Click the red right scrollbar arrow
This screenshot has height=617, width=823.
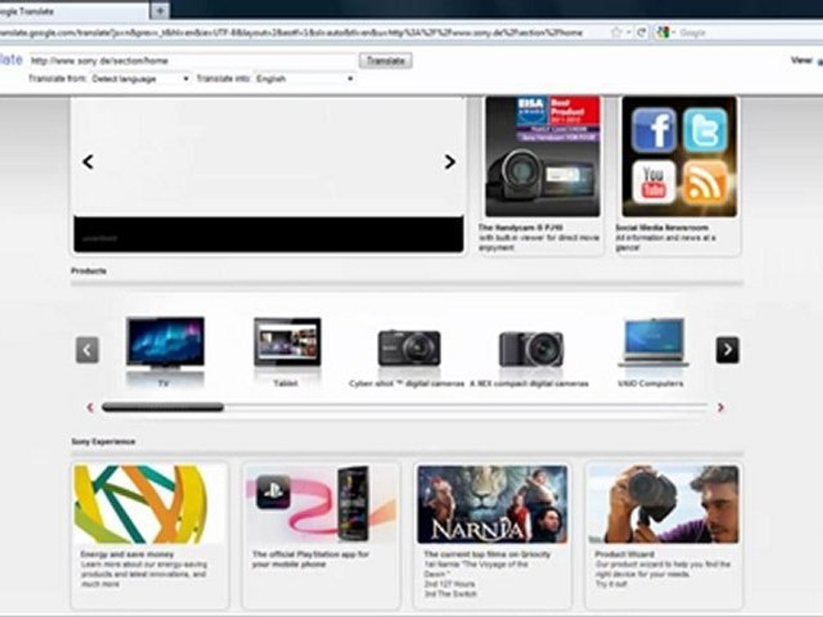(x=721, y=407)
